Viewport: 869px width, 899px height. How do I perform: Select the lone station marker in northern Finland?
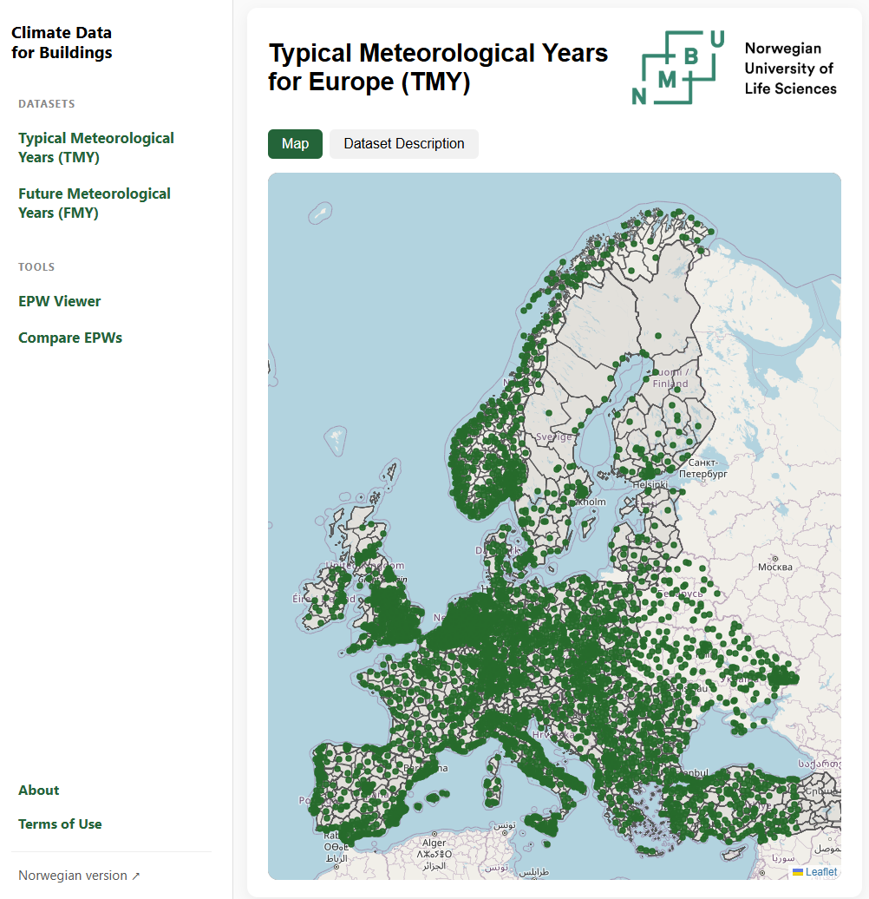(x=659, y=335)
